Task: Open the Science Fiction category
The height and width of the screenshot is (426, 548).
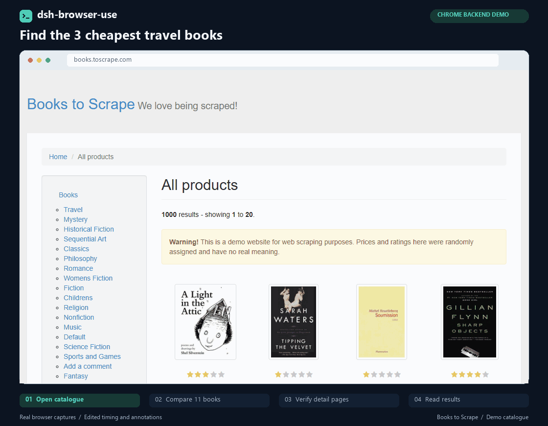Action: click(x=87, y=347)
